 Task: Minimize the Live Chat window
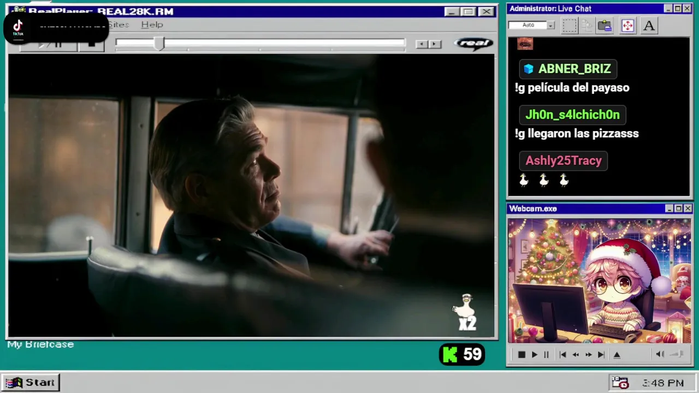668,9
